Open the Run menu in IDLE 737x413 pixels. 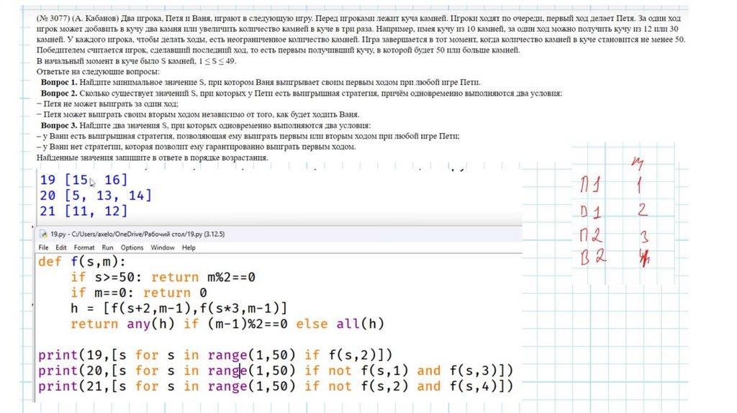108,247
